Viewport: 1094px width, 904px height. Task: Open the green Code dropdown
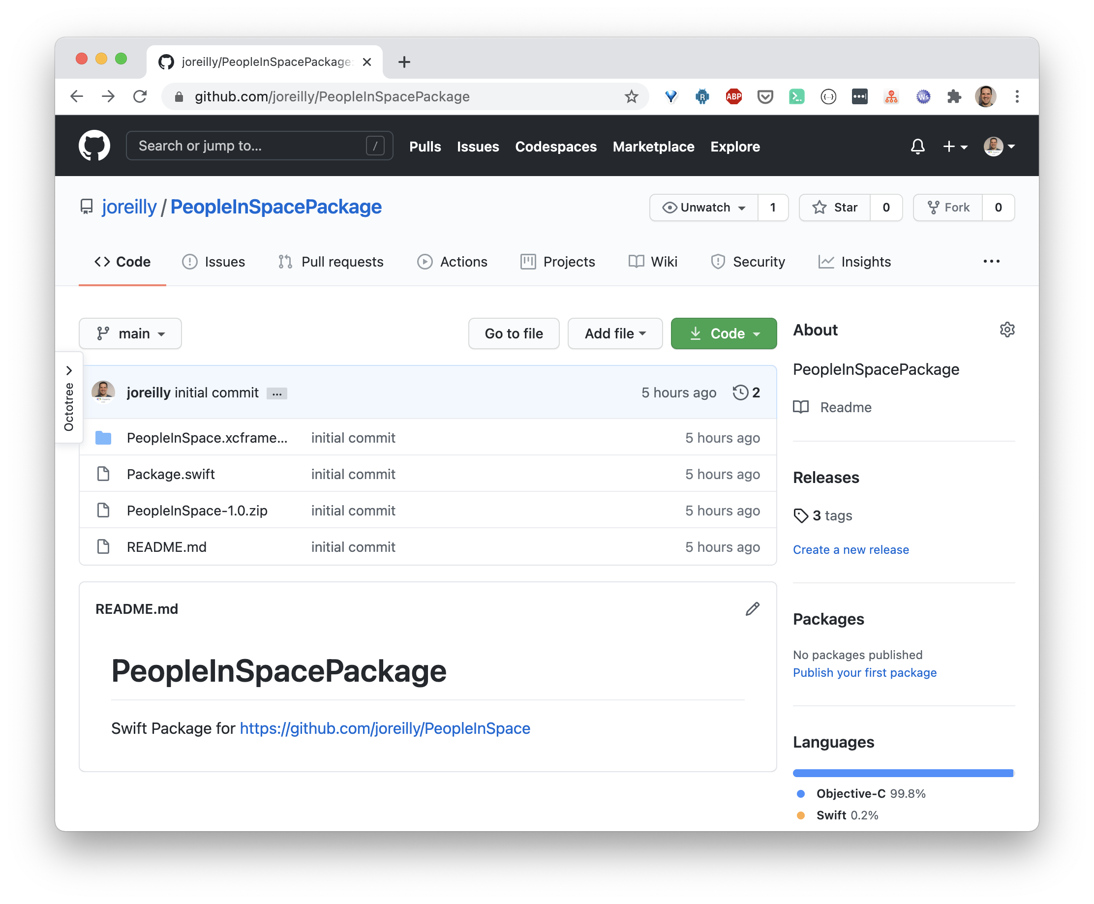click(724, 333)
